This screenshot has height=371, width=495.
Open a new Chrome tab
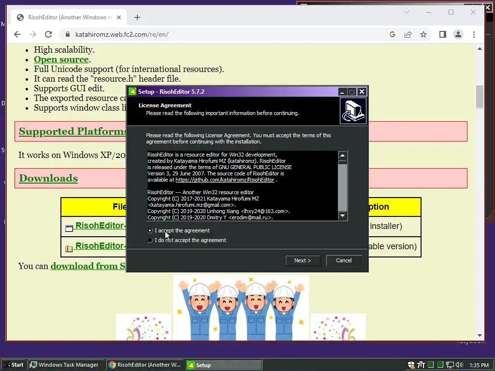pos(137,17)
